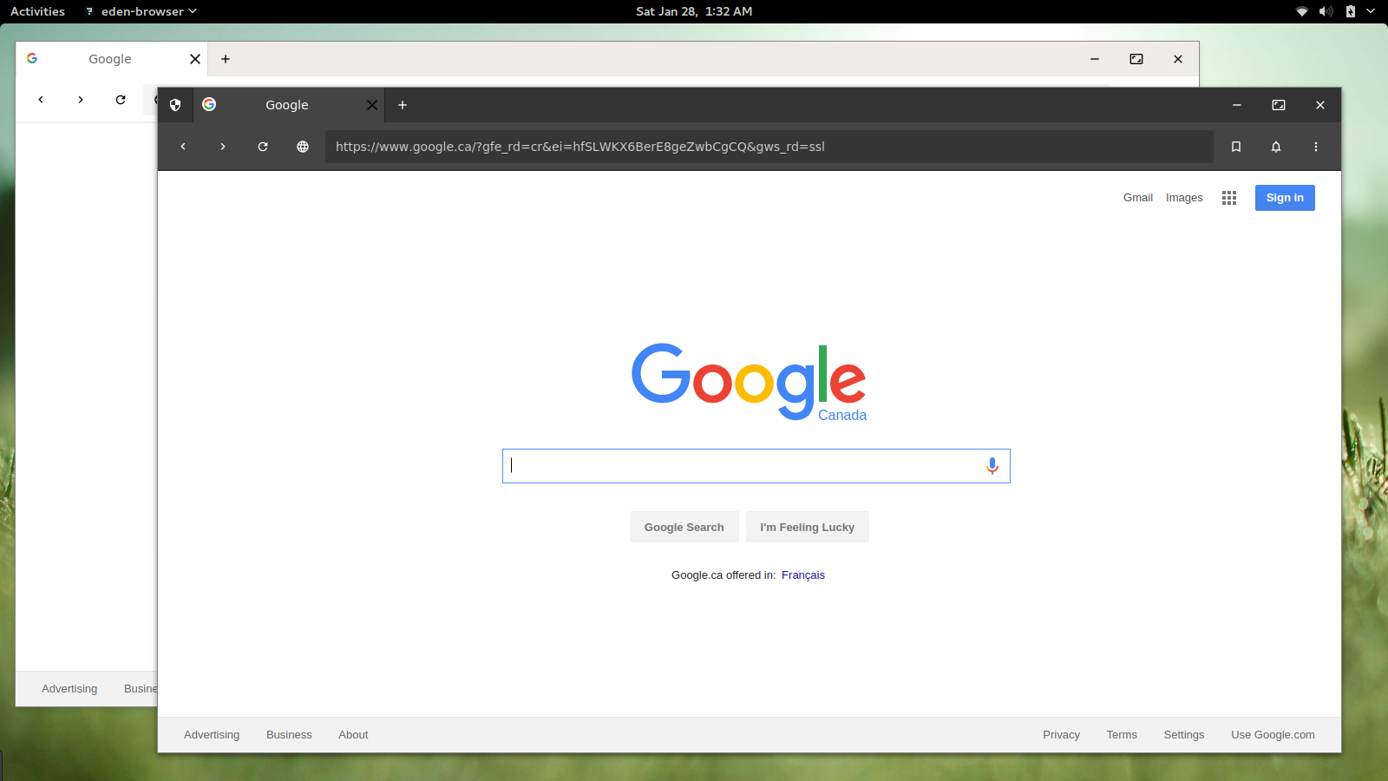Open the Gmail link
This screenshot has height=781, width=1388.
coord(1138,198)
